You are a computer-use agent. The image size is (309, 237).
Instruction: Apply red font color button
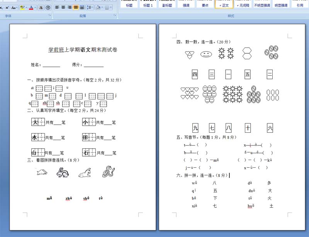[31, 8]
